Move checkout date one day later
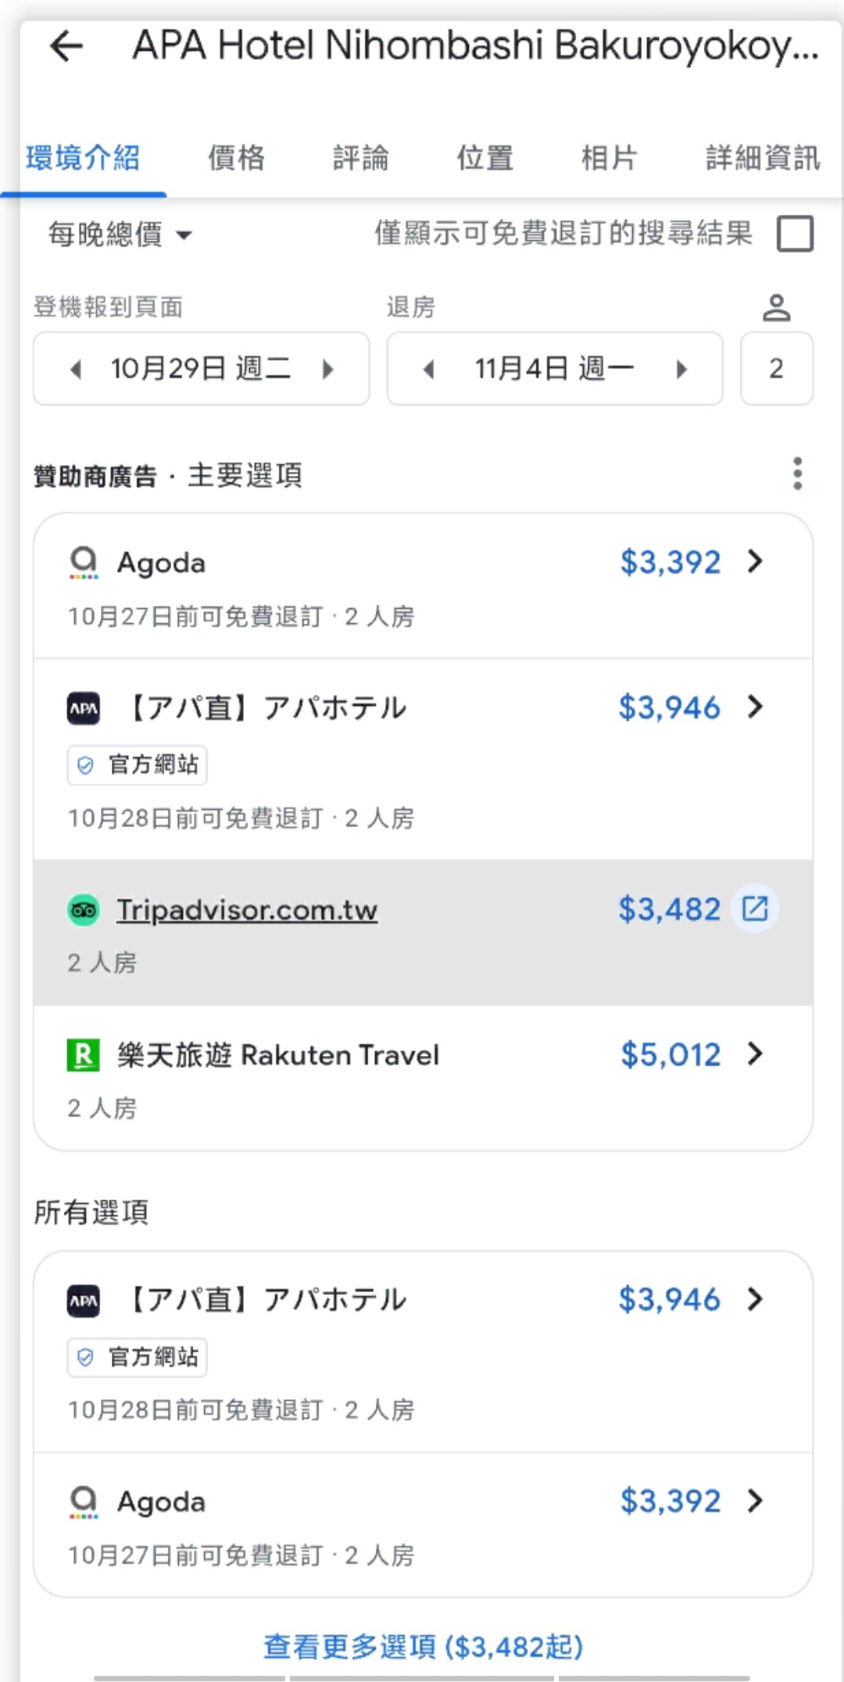844x1682 pixels. (x=681, y=369)
